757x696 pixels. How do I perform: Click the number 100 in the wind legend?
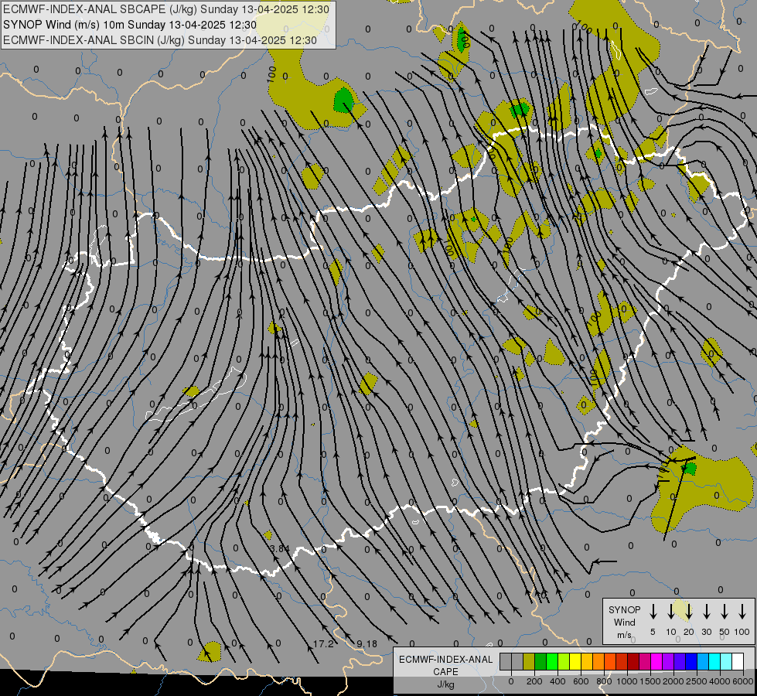tap(742, 632)
